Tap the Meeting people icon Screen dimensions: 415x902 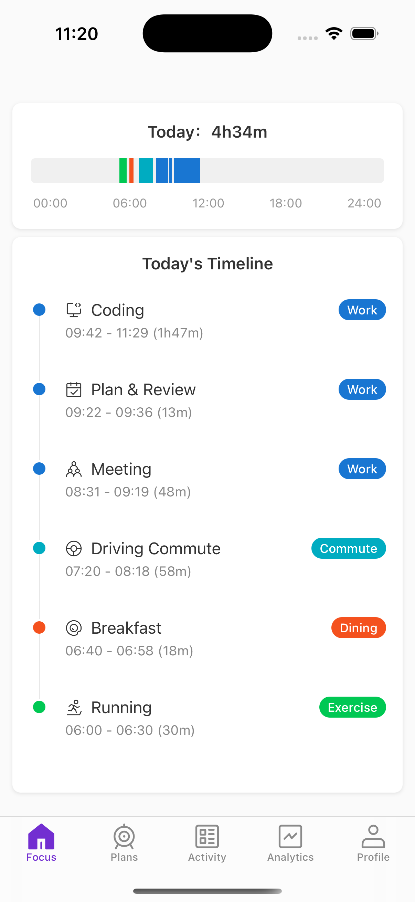(x=74, y=469)
